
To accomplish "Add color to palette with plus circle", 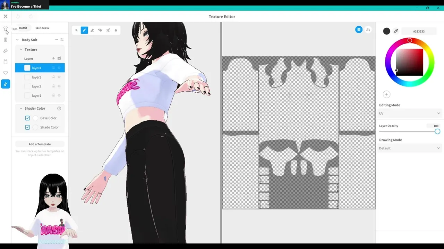I will 386,94.
